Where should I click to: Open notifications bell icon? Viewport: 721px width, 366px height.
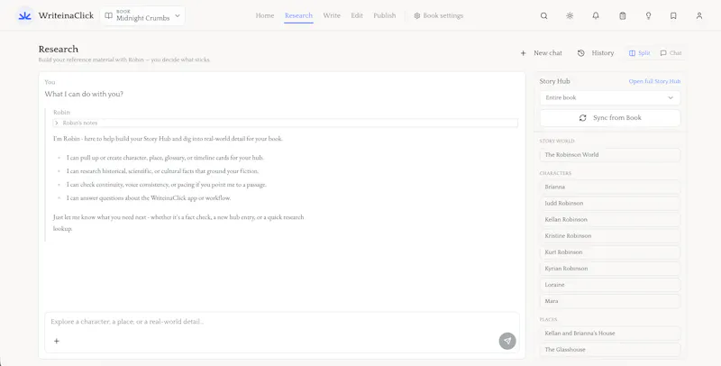coord(596,15)
